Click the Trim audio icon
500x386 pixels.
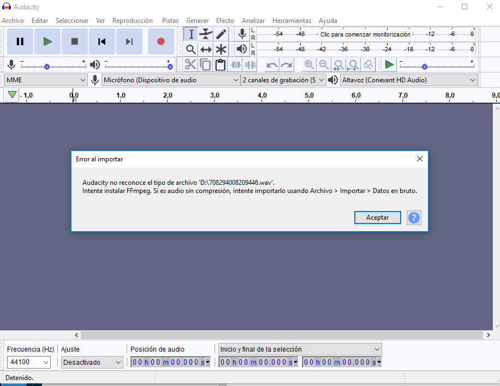coord(236,65)
